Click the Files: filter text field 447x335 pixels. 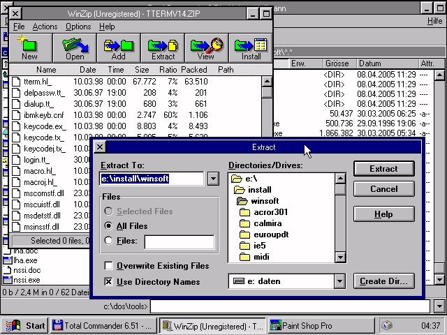click(179, 242)
